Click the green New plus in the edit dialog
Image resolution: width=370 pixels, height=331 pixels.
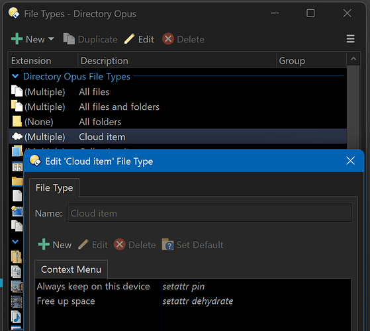(x=44, y=244)
